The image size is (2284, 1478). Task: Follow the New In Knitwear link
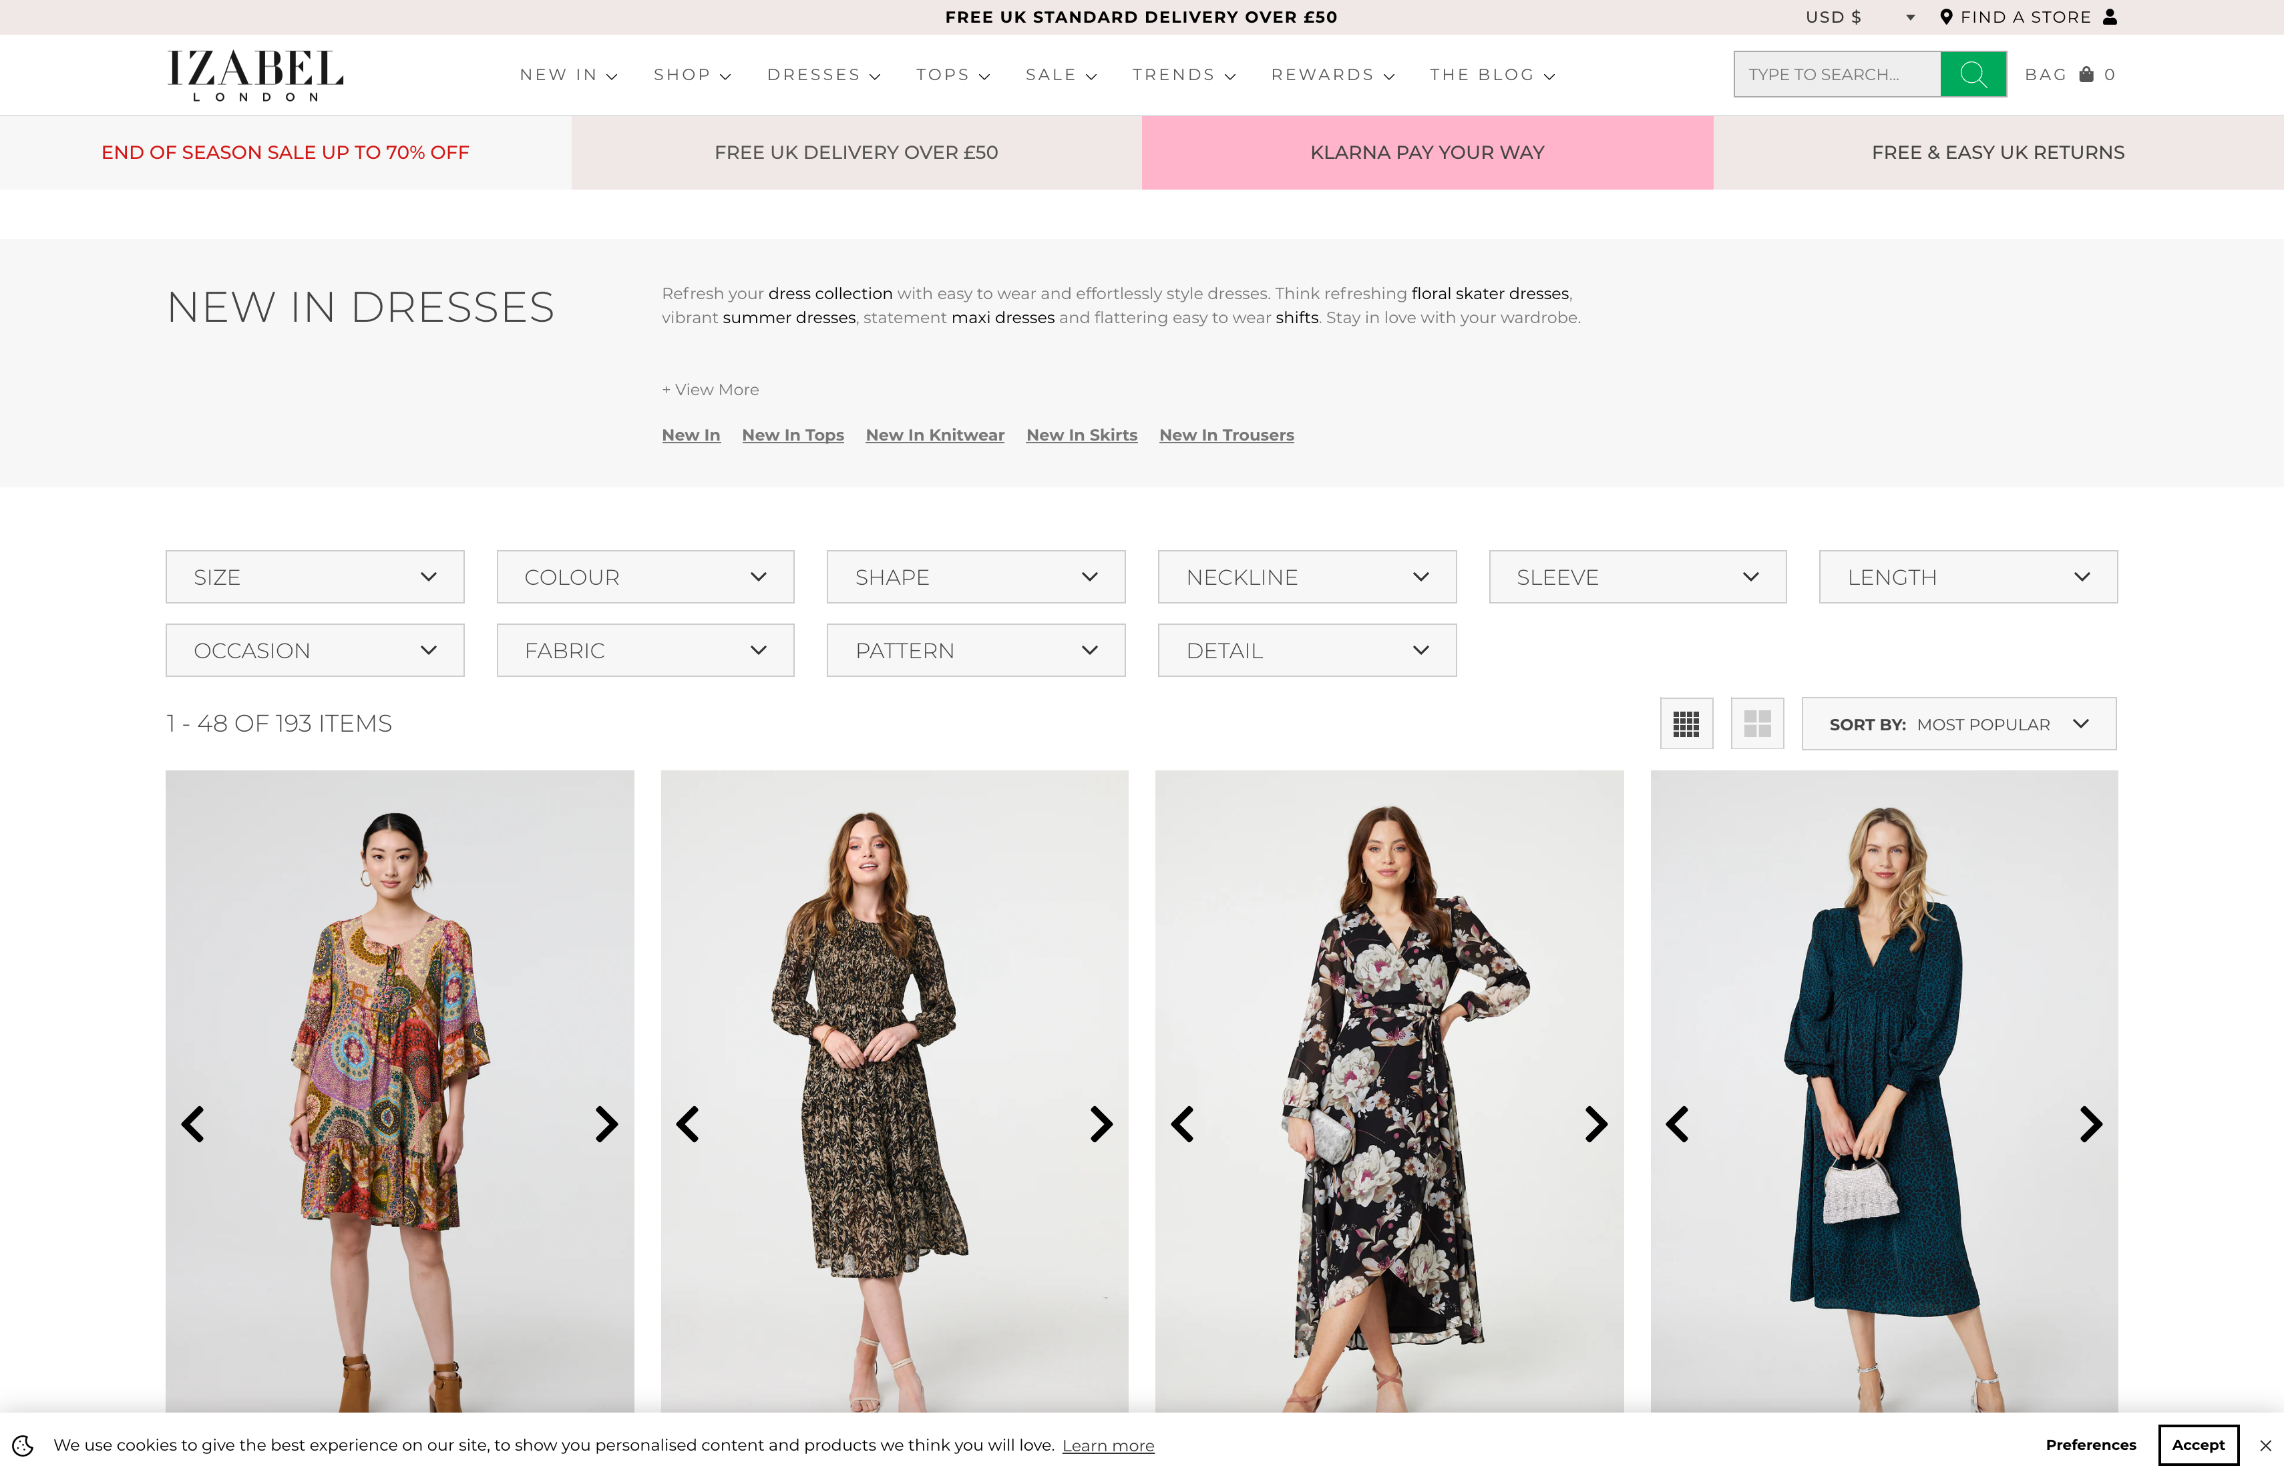(x=935, y=435)
